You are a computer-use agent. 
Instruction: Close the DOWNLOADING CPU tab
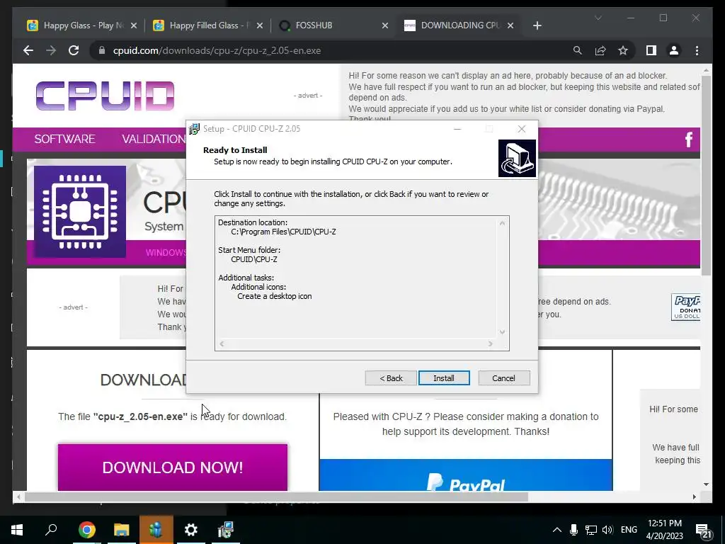click(x=510, y=25)
